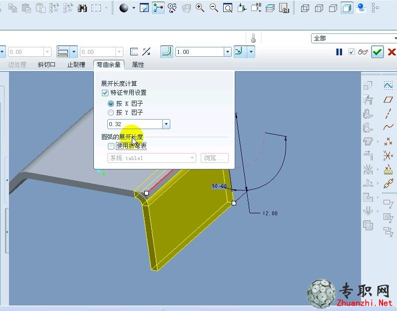Switch display to No Hidden cube icon
The image size is (397, 311).
(333, 8)
